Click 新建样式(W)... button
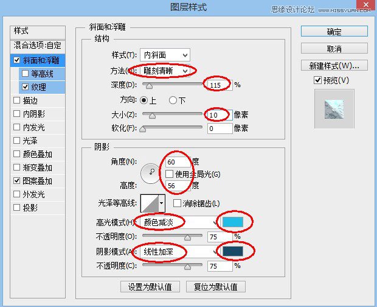 click(334, 65)
